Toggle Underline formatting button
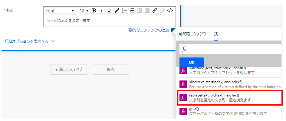This screenshot has height=121, width=286. pos(109,11)
